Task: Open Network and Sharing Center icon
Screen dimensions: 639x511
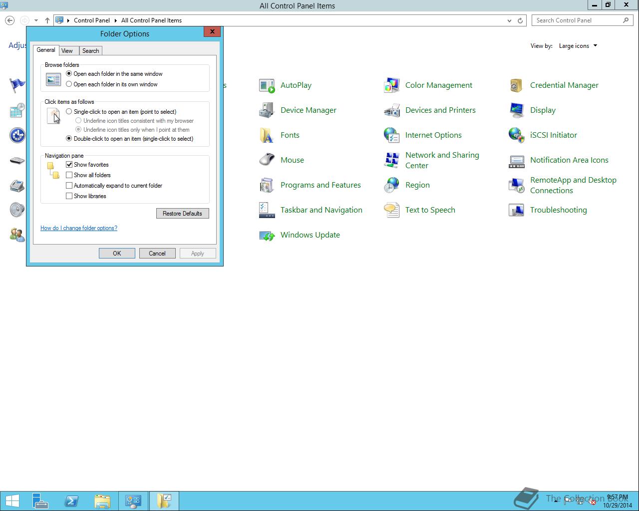Action: 392,160
